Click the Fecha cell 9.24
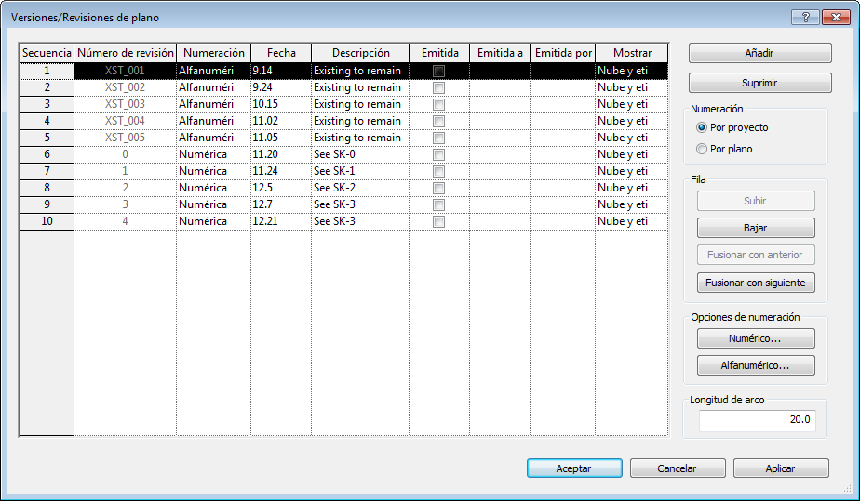 (x=281, y=87)
